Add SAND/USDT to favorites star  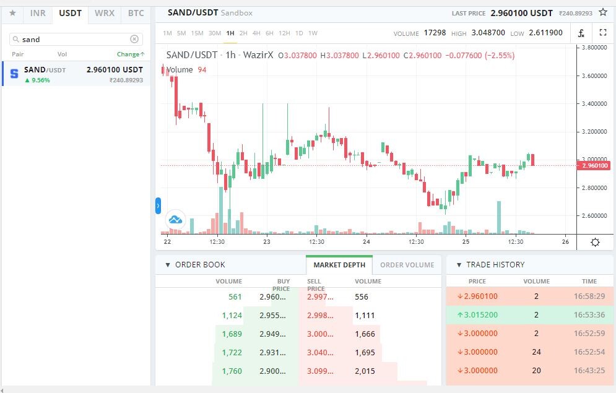pyautogui.click(x=602, y=12)
